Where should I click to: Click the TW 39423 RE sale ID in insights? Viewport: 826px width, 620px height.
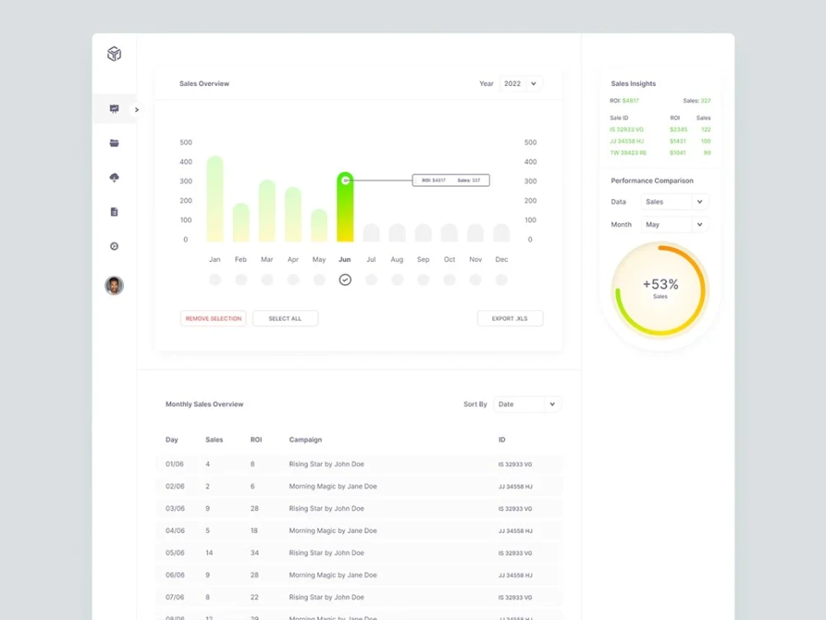628,152
